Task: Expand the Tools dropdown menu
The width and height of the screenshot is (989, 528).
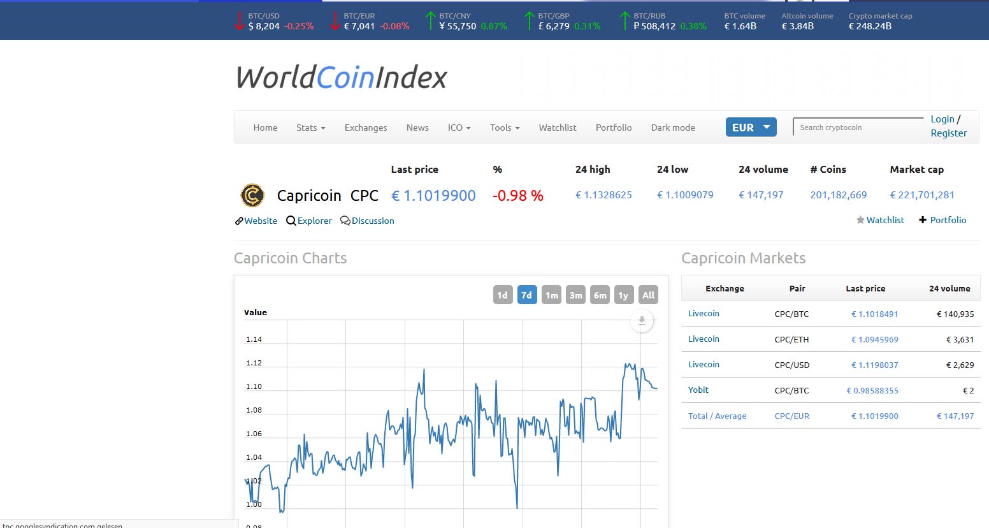Action: (505, 128)
